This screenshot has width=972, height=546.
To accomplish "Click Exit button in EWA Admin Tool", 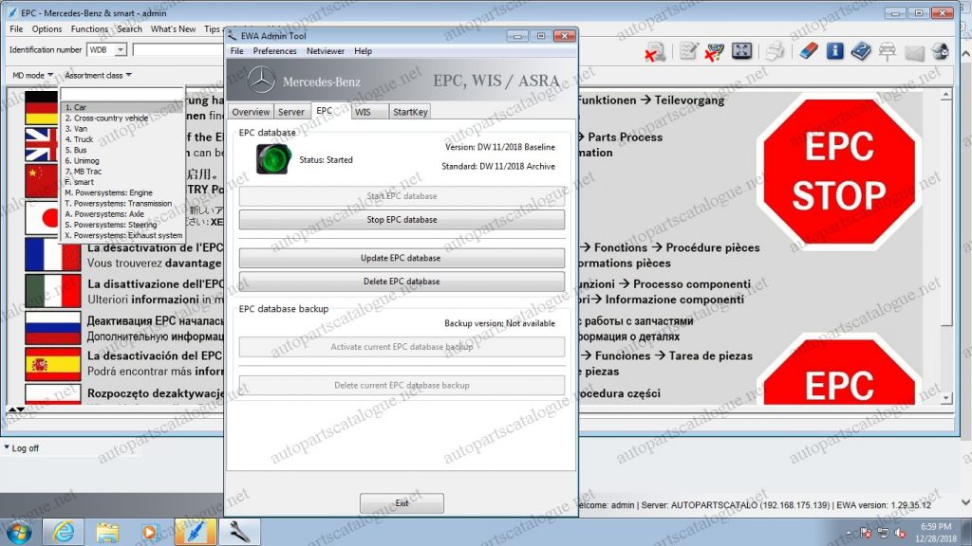I will [x=402, y=502].
